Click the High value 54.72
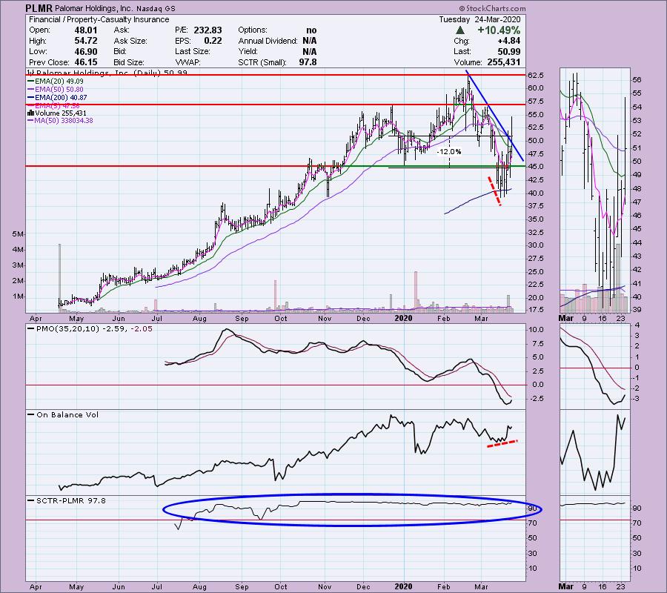 click(x=86, y=41)
